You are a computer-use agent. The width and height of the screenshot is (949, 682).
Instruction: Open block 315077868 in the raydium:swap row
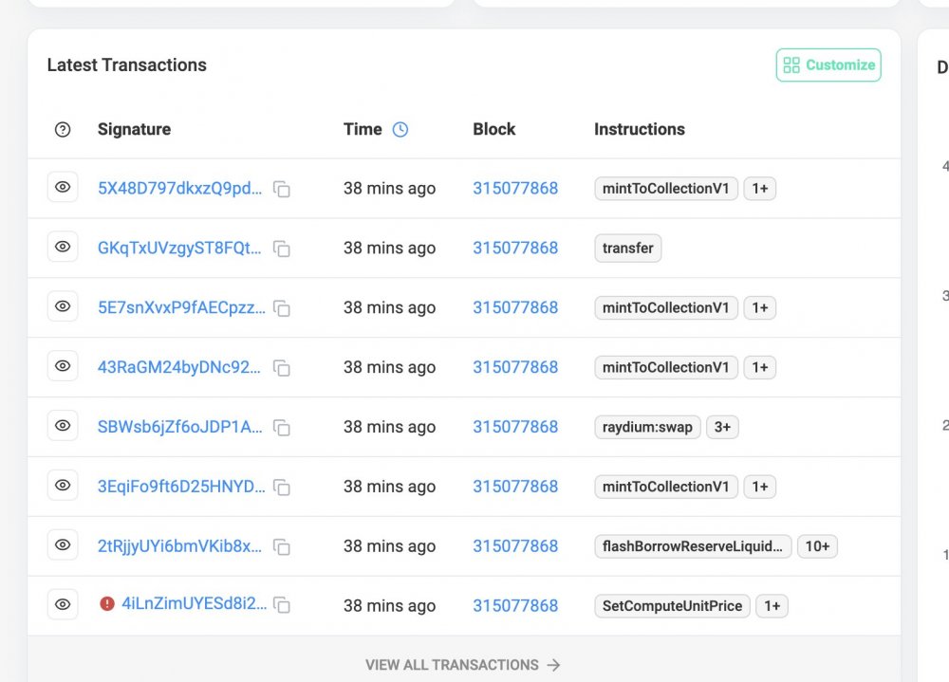(515, 427)
